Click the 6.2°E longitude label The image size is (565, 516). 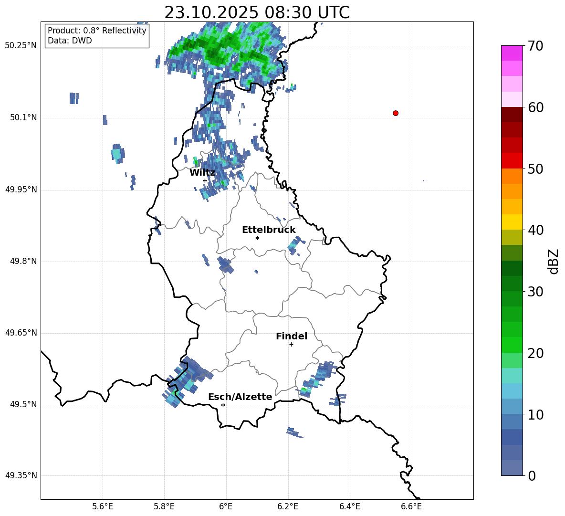click(288, 506)
